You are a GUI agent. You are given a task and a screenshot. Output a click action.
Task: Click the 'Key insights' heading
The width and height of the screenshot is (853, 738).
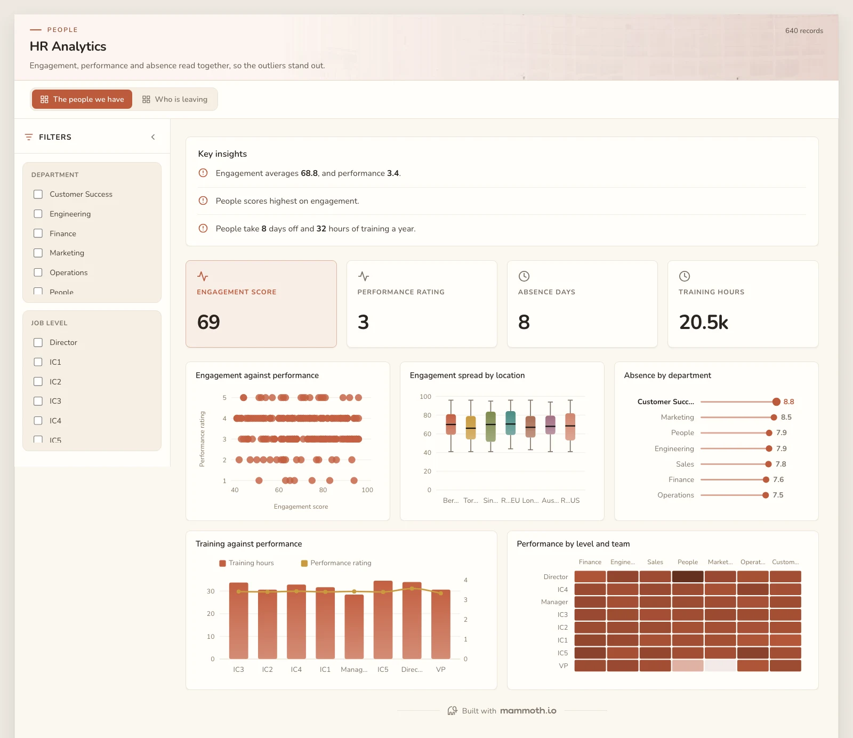pyautogui.click(x=222, y=154)
